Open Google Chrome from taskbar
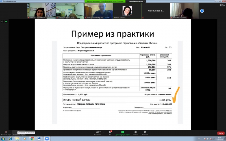Viewport: 226px width, 141px height. (x=32, y=139)
